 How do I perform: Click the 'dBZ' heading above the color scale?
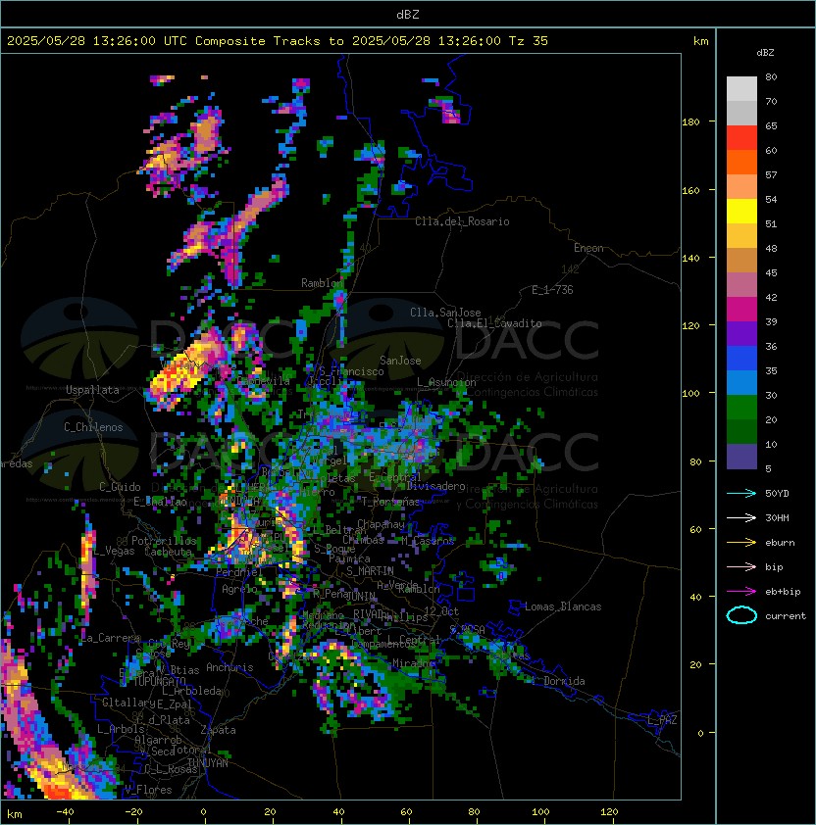pyautogui.click(x=765, y=53)
